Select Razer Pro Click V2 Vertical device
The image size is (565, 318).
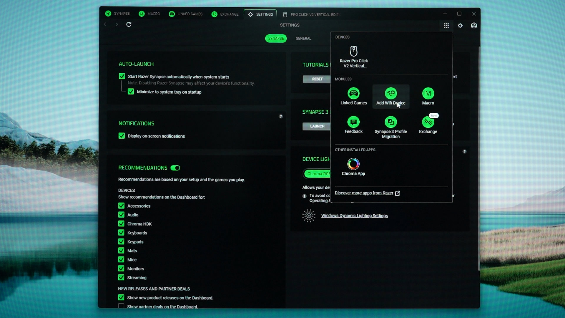pos(354,57)
